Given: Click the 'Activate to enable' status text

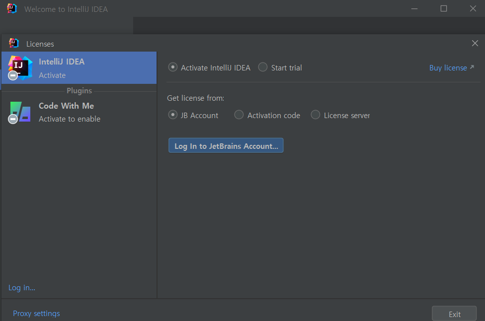Looking at the screenshot, I should (69, 119).
